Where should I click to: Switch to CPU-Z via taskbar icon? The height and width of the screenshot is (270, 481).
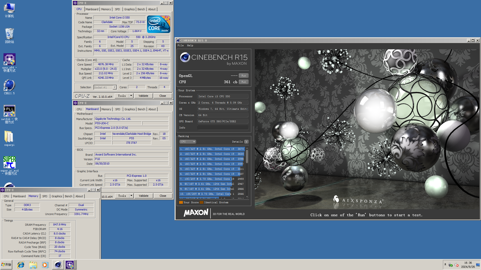pos(70,265)
